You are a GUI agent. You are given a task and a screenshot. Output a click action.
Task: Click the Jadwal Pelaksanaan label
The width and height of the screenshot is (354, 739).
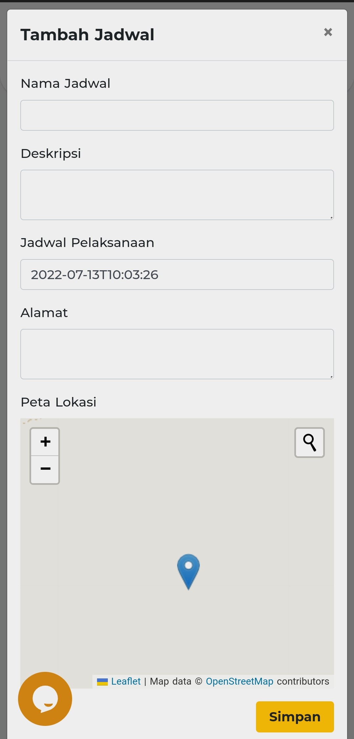click(87, 243)
